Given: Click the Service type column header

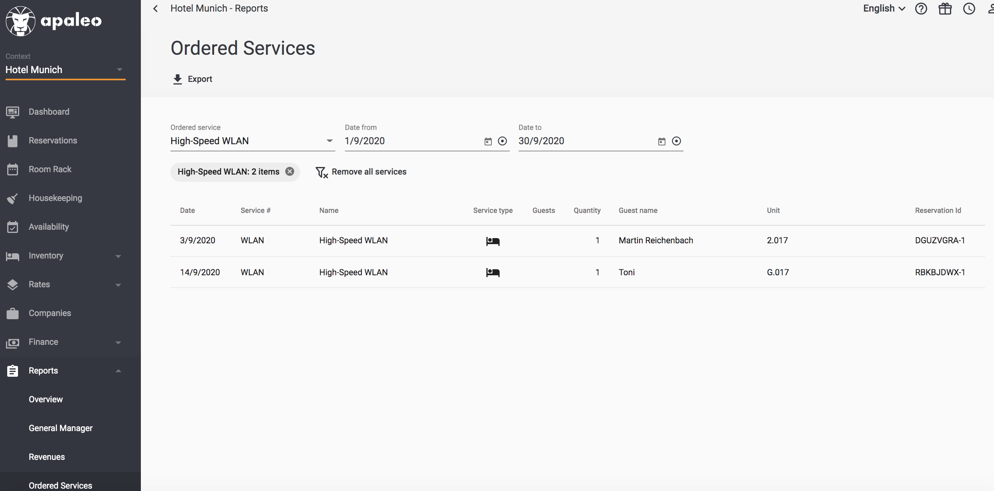Looking at the screenshot, I should point(493,211).
